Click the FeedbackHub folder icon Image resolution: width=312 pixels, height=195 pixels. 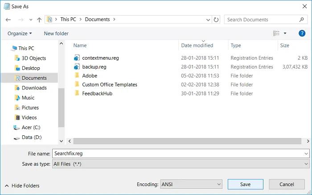[x=77, y=93]
